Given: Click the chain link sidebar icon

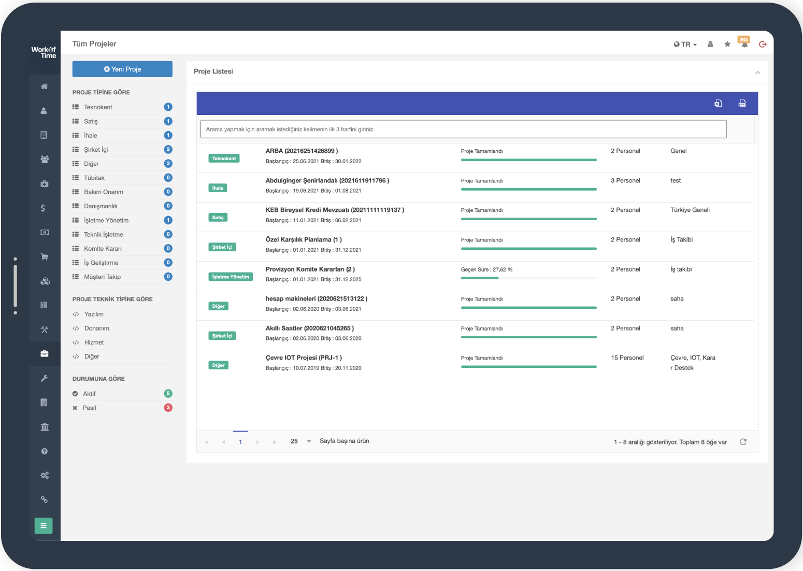Looking at the screenshot, I should pos(45,499).
